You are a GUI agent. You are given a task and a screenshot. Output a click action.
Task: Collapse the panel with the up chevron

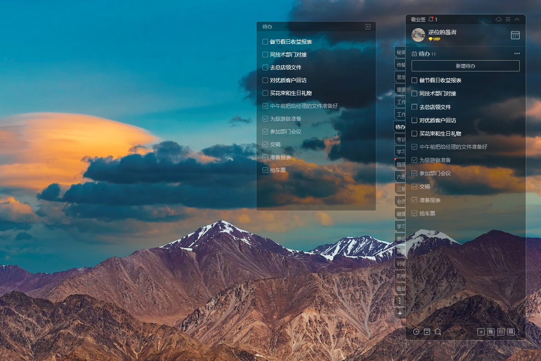pyautogui.click(x=517, y=19)
